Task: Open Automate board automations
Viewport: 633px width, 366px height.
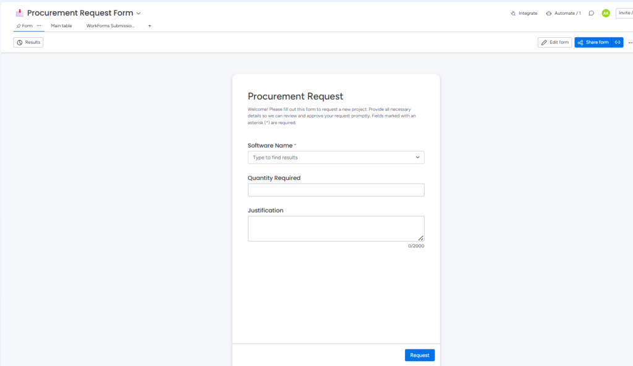Action: (x=563, y=13)
